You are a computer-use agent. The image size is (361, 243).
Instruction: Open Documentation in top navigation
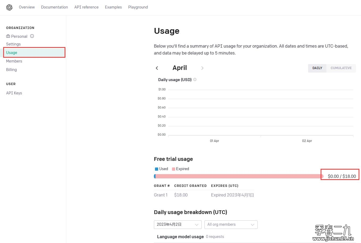coord(54,7)
